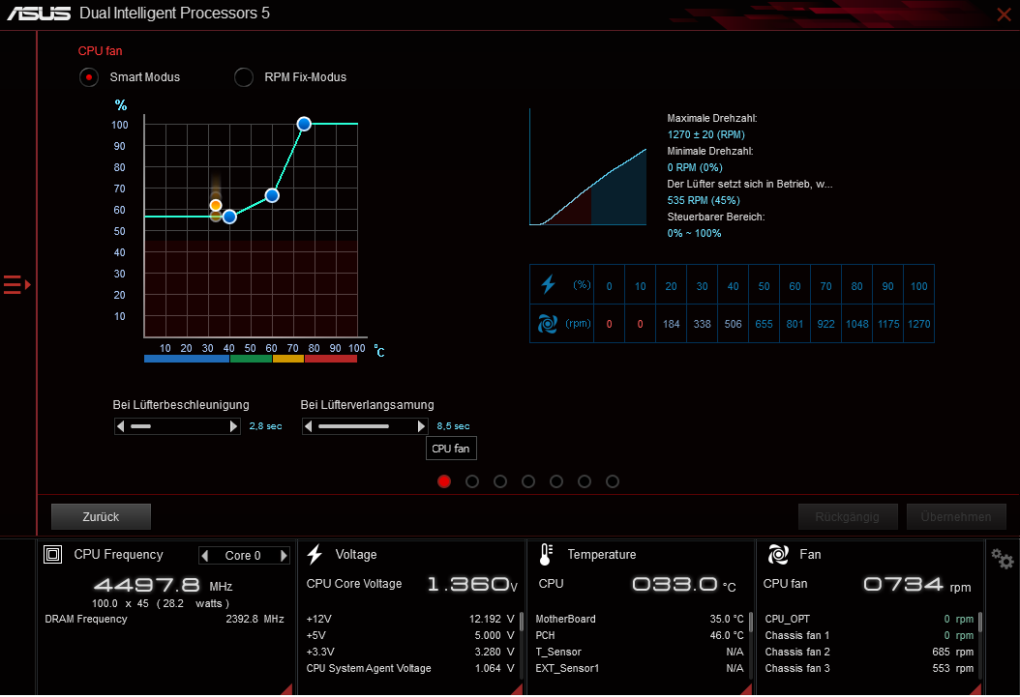The image size is (1020, 697).
Task: Open the settings gears icon
Action: pos(1002,559)
